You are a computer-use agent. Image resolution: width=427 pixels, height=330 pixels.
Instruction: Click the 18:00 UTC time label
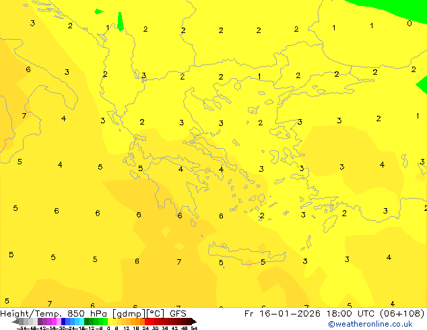point(352,314)
